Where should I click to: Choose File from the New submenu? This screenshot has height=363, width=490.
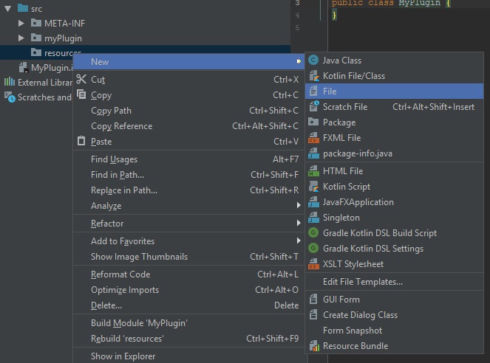click(x=330, y=91)
